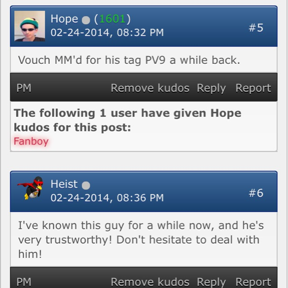View Hope's 1601 reputation score
The image size is (288, 288).
point(112,19)
